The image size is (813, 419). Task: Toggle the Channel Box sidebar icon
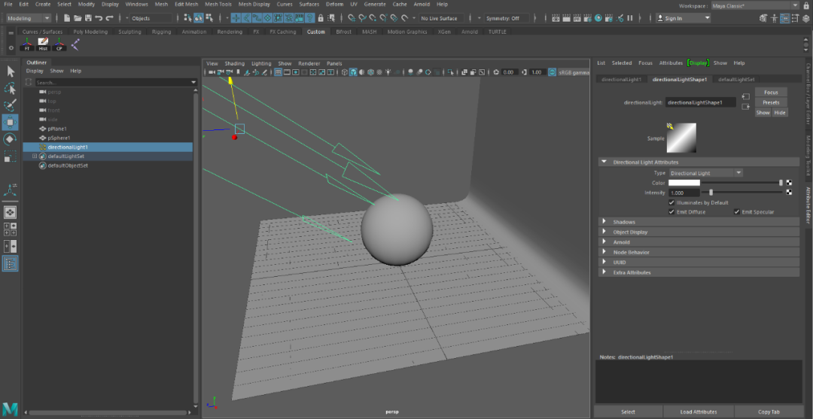805,19
